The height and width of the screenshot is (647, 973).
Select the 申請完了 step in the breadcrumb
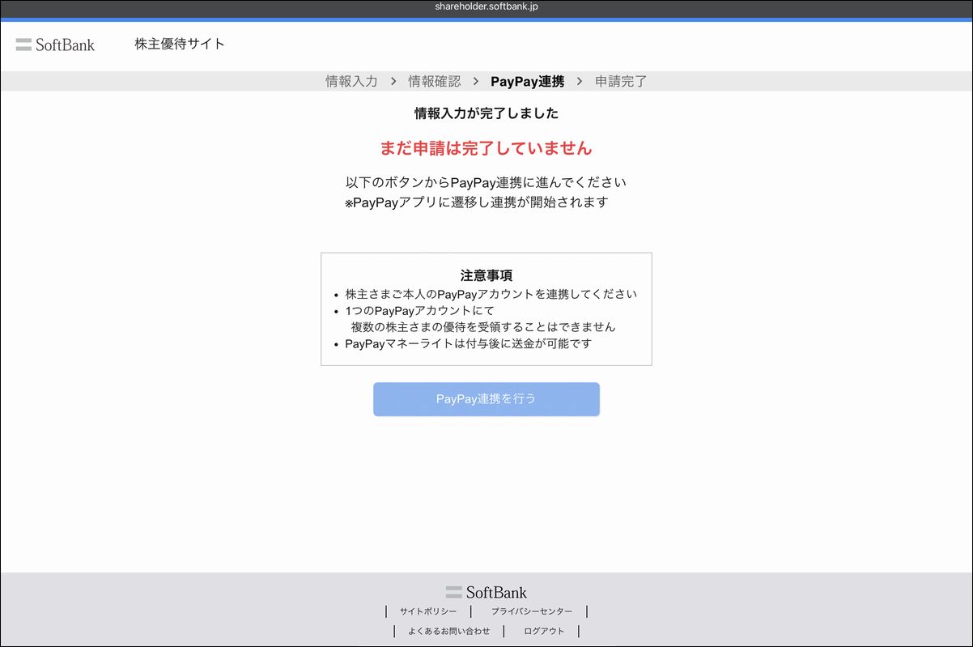click(x=621, y=81)
